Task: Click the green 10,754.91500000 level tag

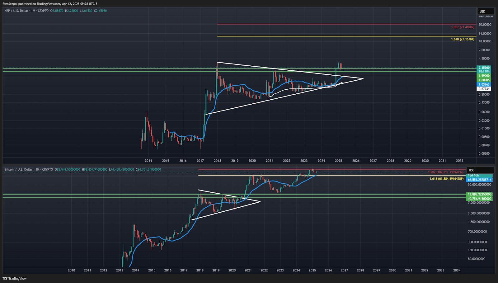Action: [479, 199]
